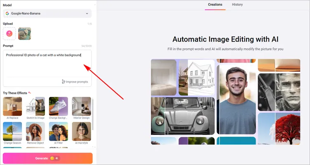Open the Google-Nano-Banana model dropdown
Viewport: 310px width, 165px height.
coord(47,14)
